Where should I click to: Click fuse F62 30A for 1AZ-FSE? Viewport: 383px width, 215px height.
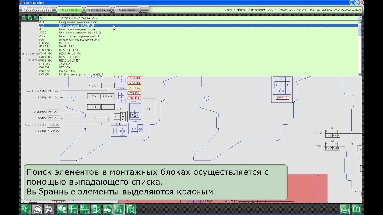53,112
